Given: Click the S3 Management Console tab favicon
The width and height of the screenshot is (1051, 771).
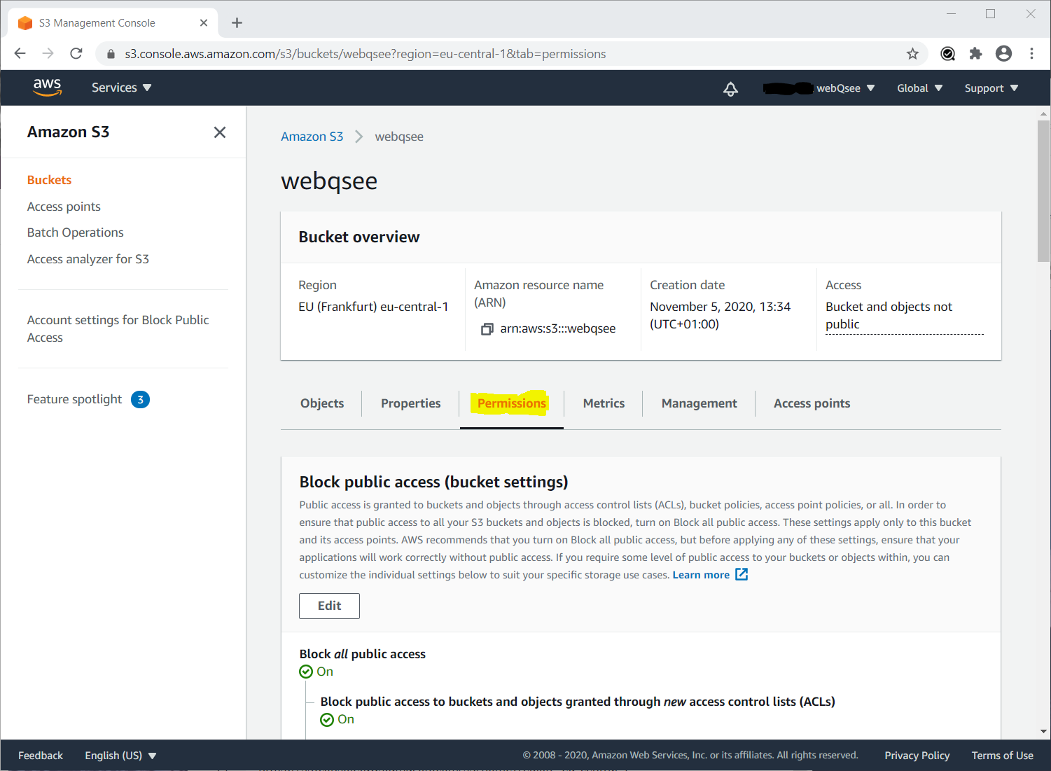Looking at the screenshot, I should pyautogui.click(x=25, y=23).
